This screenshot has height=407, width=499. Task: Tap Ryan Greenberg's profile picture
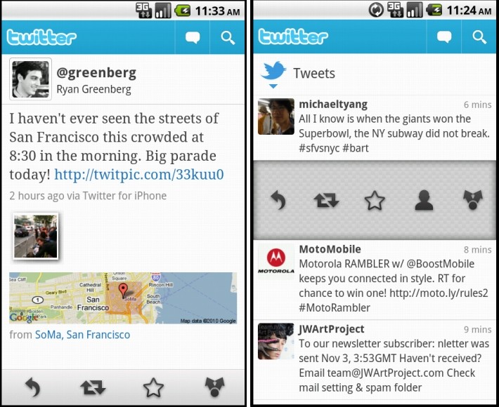(30, 79)
